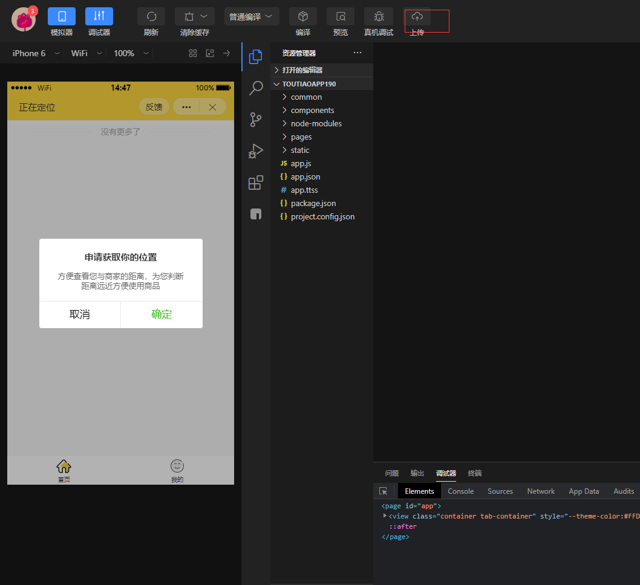Select the closing </page> tag line

pyautogui.click(x=396, y=537)
